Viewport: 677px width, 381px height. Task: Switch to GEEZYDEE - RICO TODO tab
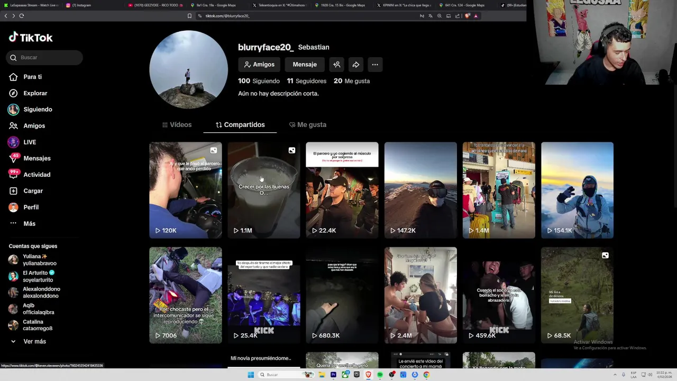tap(155, 5)
